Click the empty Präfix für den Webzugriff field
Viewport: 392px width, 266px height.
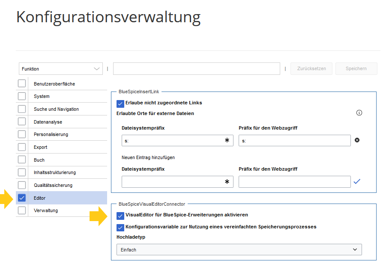coord(294,182)
